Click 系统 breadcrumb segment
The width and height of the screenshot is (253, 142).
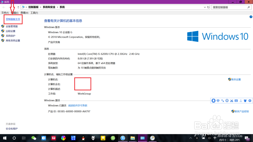62,7
